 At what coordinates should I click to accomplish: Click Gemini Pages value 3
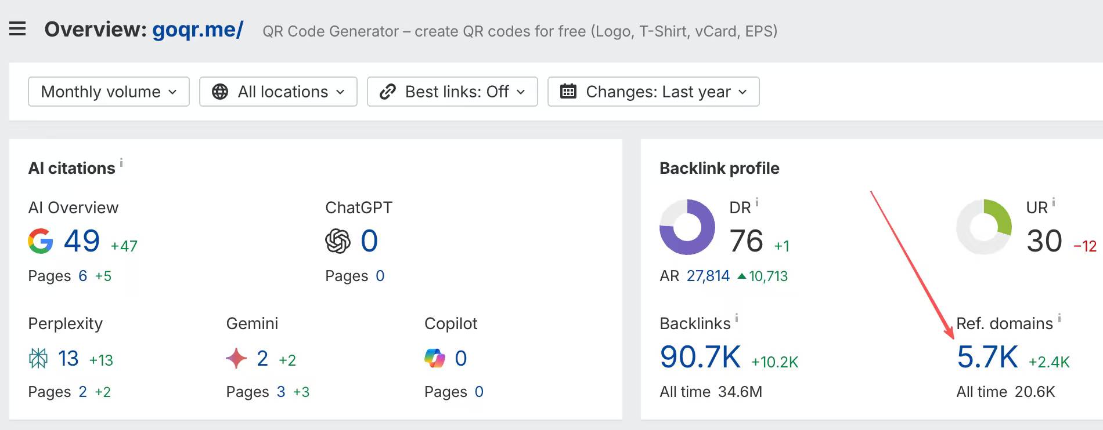click(281, 392)
